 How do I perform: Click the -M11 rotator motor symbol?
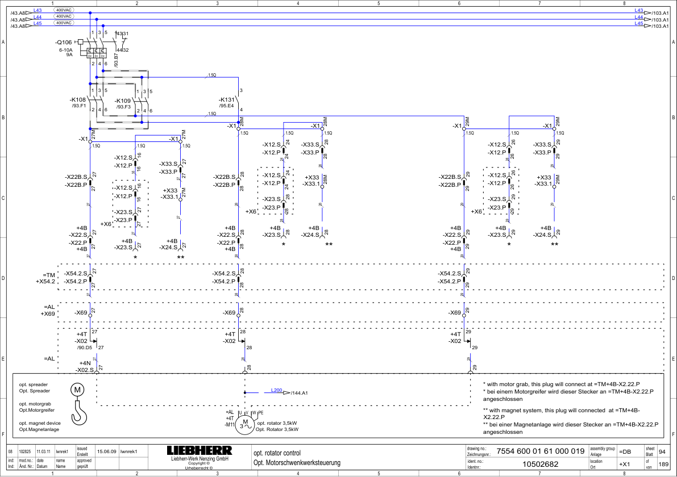(x=245, y=425)
